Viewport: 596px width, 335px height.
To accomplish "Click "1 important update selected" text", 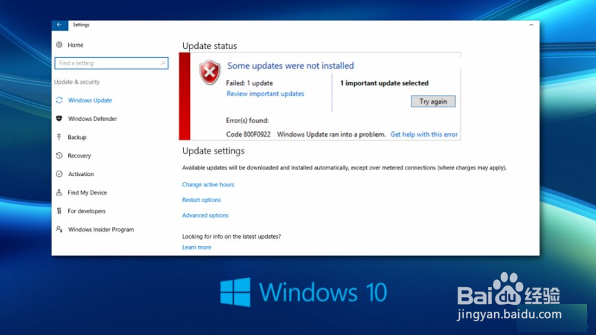I will click(384, 83).
